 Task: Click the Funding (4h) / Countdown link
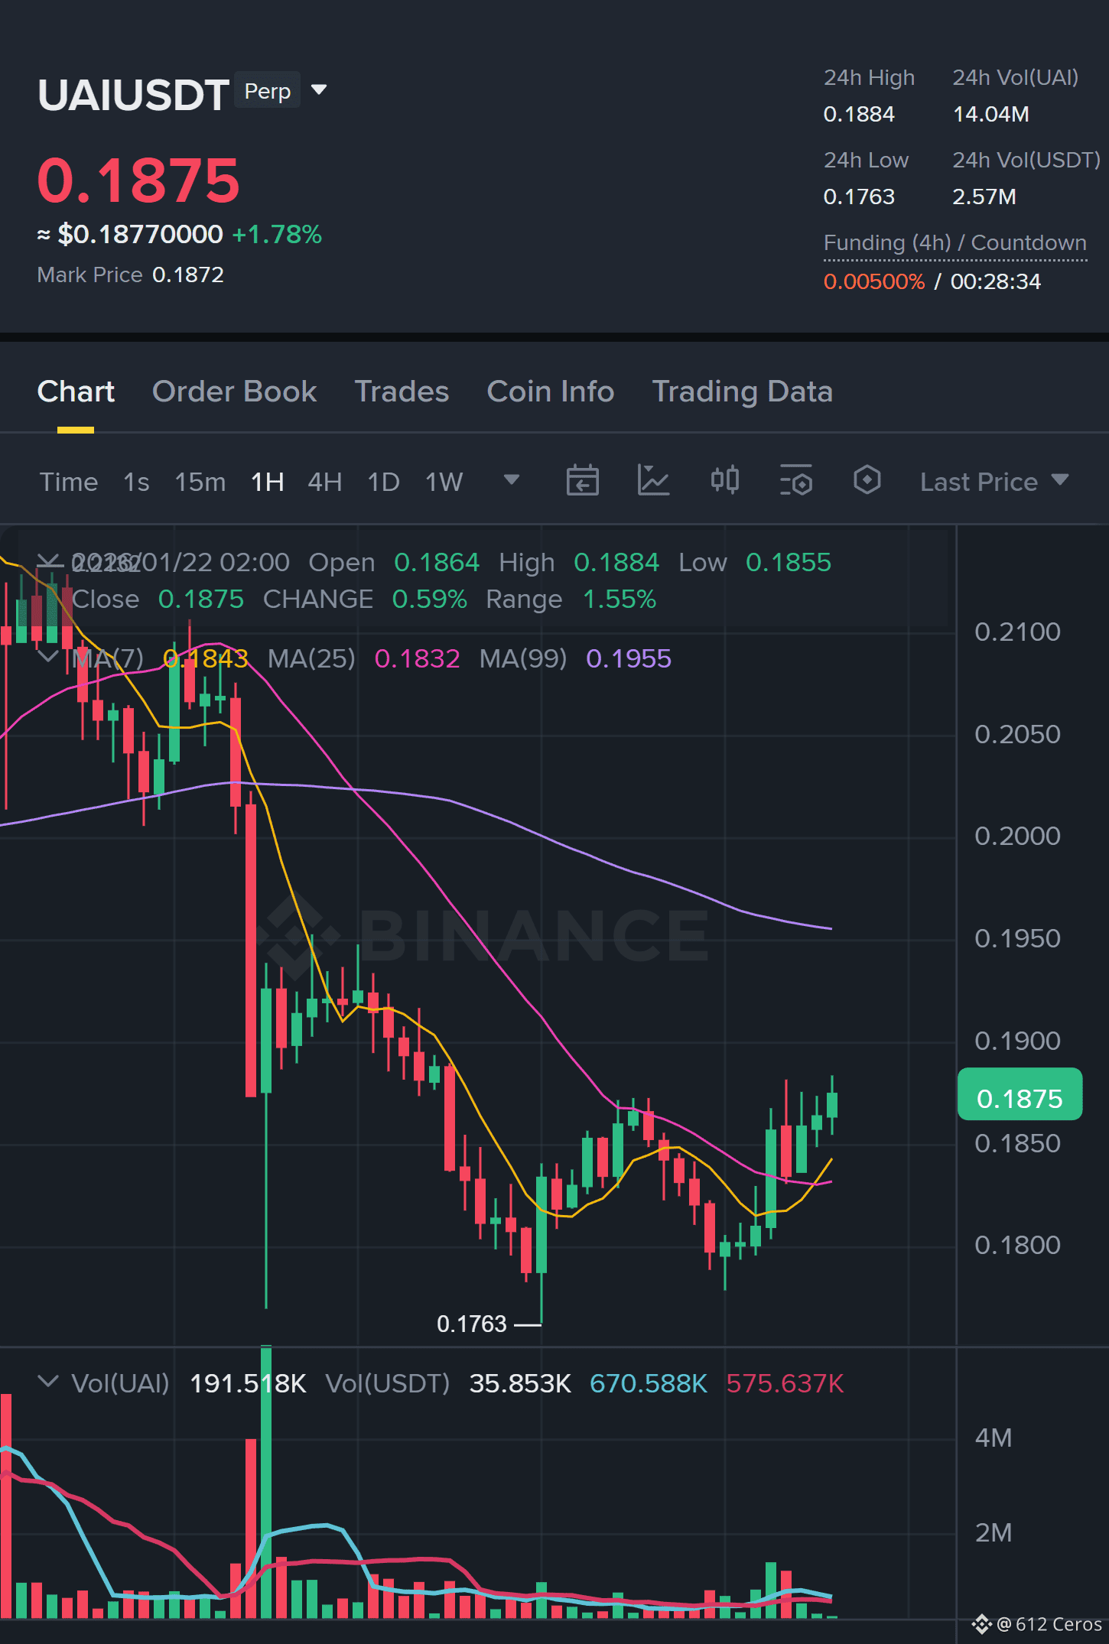pos(955,243)
